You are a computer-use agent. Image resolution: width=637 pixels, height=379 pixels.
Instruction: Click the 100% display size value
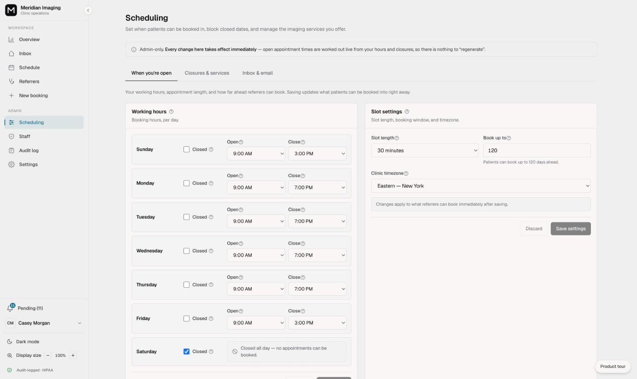[x=60, y=356]
